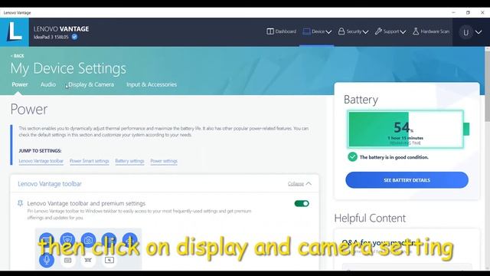490x276 pixels.
Task: Click the pin icon beside toolbar settings
Action: pyautogui.click(x=21, y=203)
